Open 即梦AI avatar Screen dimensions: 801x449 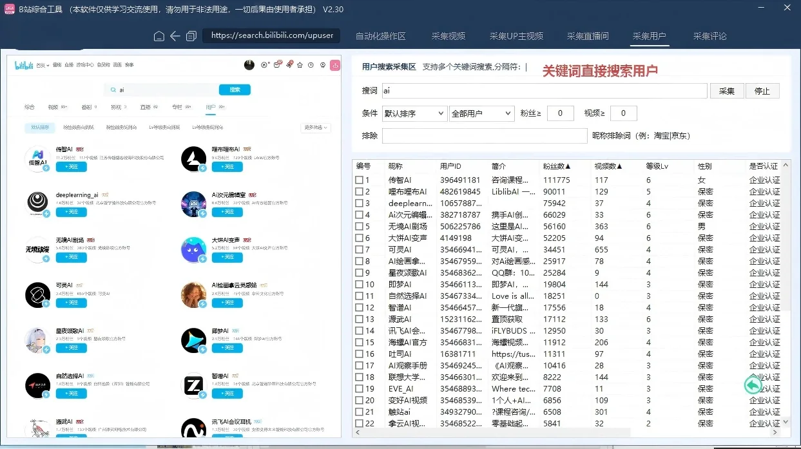(193, 341)
